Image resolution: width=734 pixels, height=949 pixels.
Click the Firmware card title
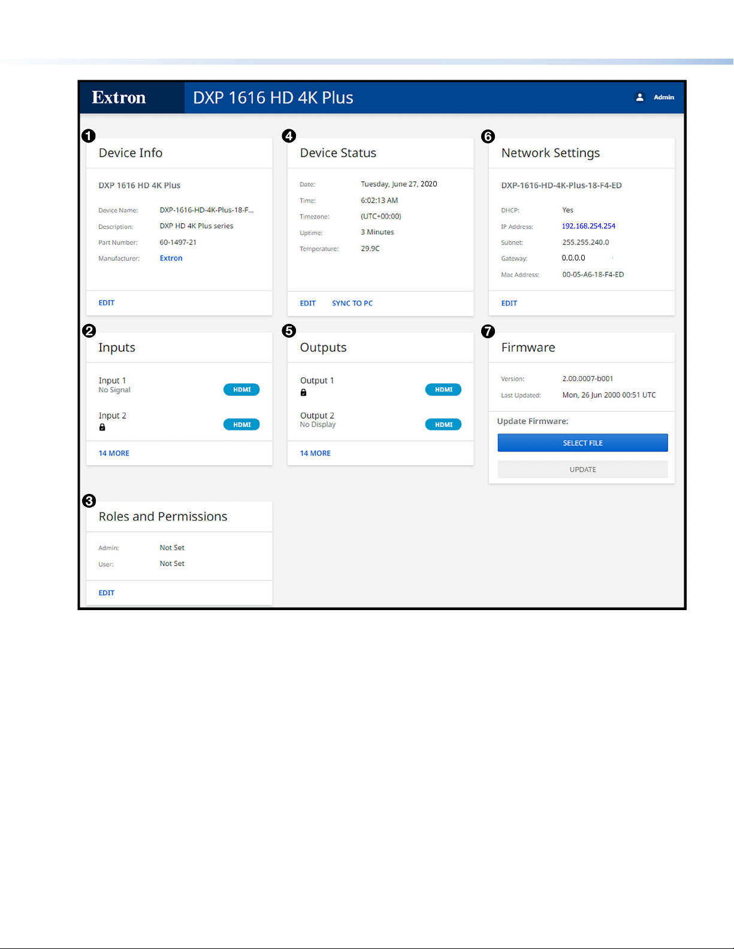point(528,348)
